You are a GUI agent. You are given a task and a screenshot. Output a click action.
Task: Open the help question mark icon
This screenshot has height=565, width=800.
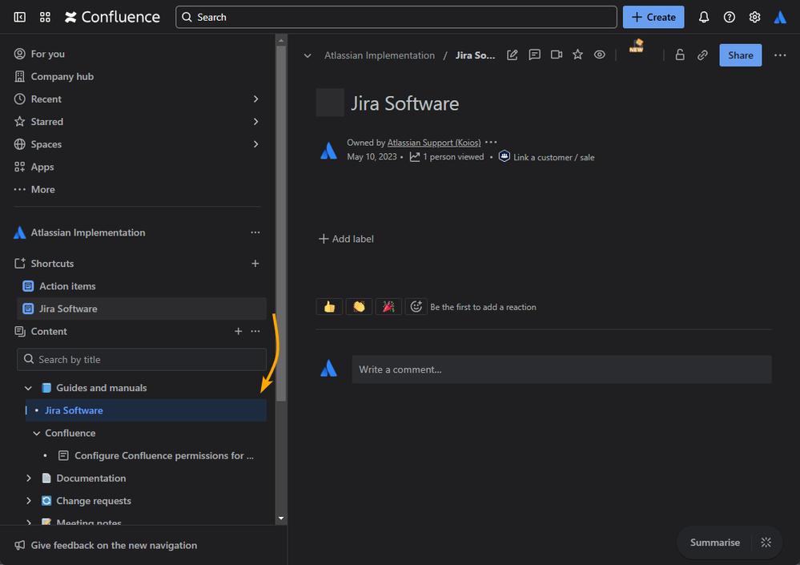(x=729, y=17)
